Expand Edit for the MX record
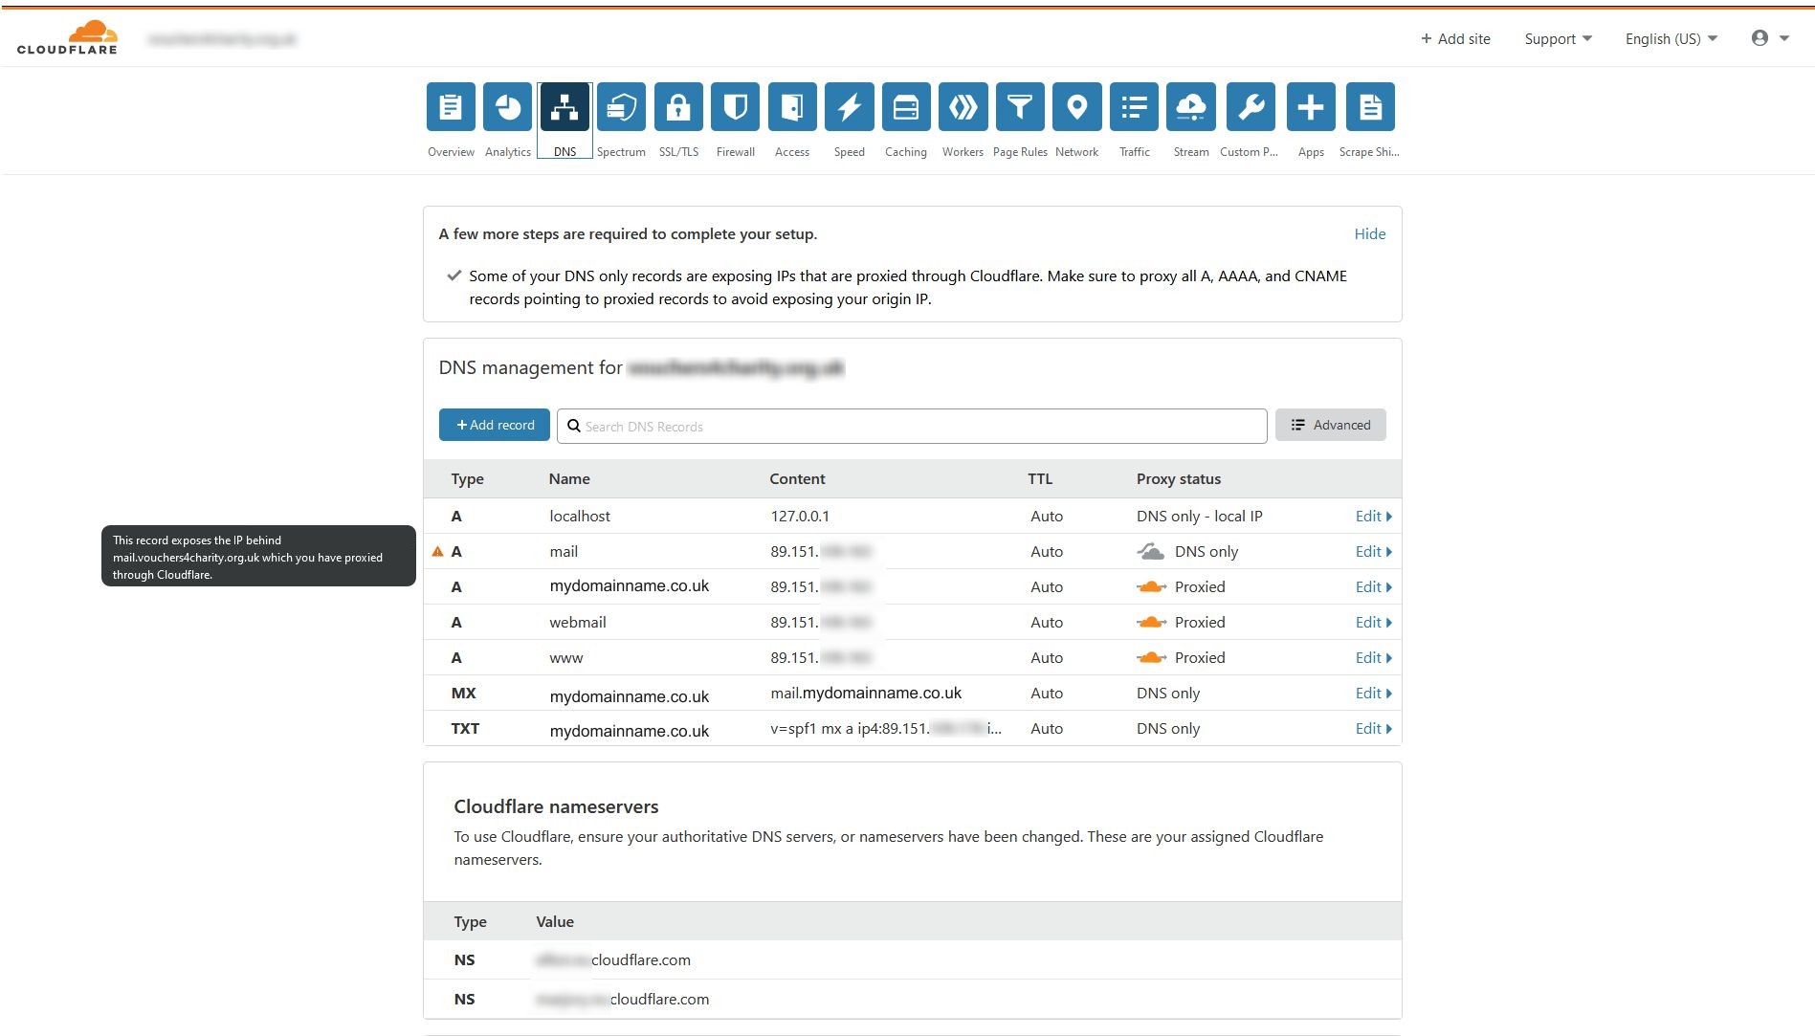 (1373, 693)
